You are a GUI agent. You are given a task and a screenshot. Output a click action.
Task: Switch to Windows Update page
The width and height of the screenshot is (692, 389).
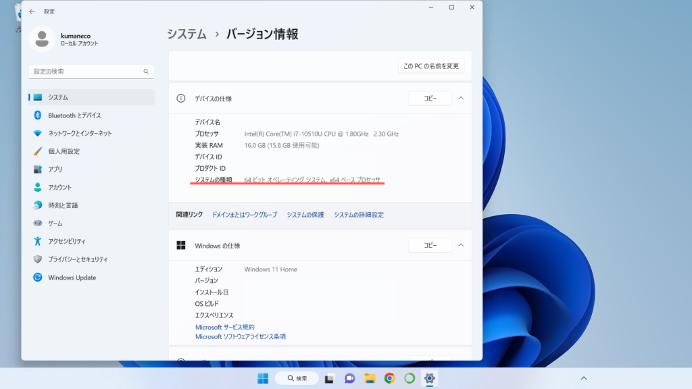92,278
